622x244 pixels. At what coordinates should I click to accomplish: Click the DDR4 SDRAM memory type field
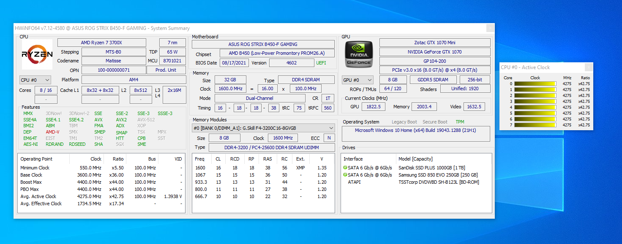pyautogui.click(x=306, y=80)
